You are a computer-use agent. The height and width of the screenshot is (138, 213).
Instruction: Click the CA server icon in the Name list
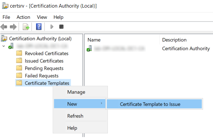(x=89, y=49)
